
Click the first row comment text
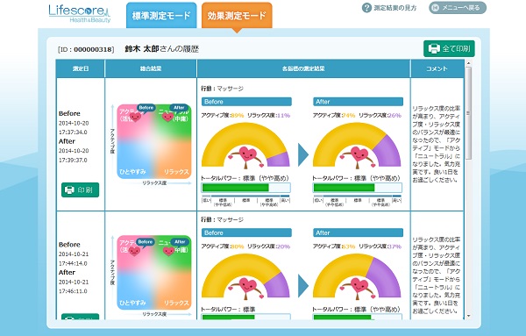pos(436,144)
